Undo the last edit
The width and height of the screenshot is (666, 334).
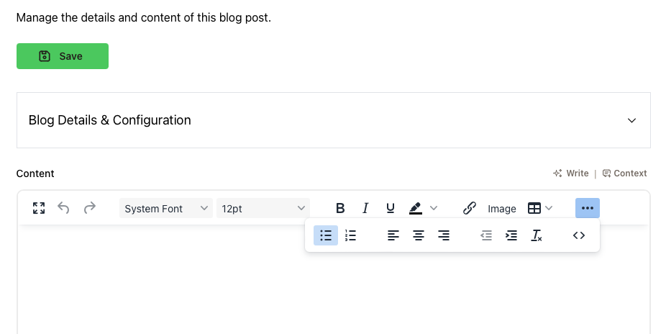tap(63, 209)
